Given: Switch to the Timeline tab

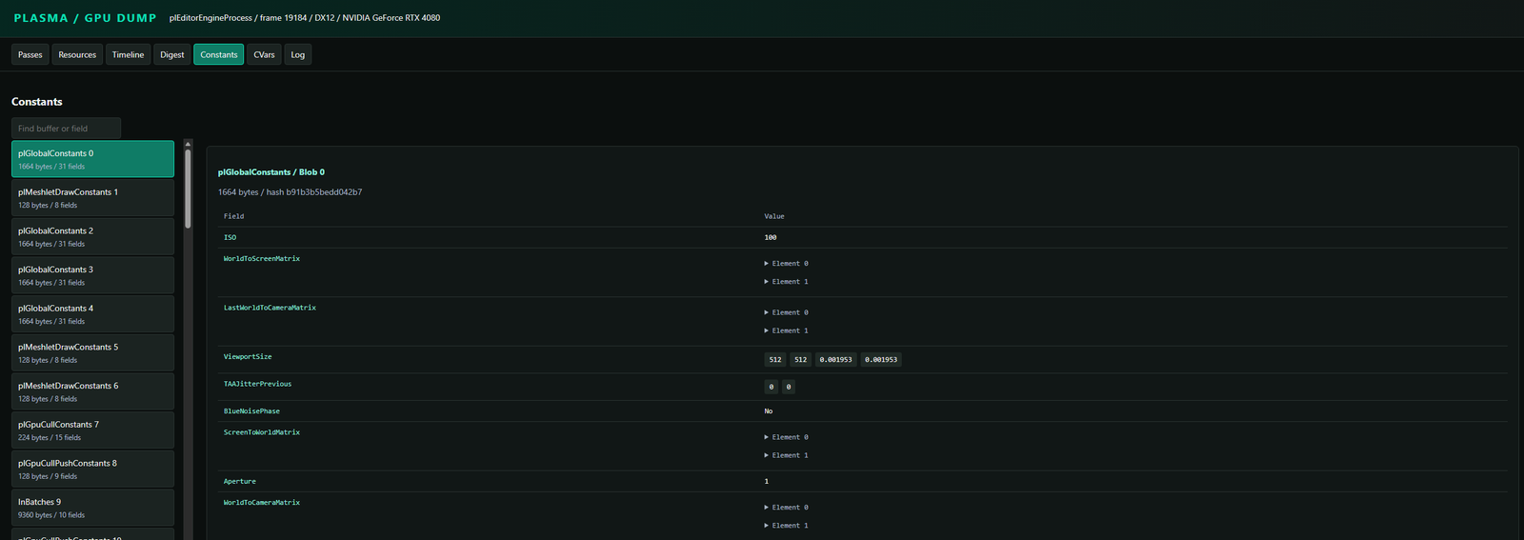Looking at the screenshot, I should [x=128, y=54].
